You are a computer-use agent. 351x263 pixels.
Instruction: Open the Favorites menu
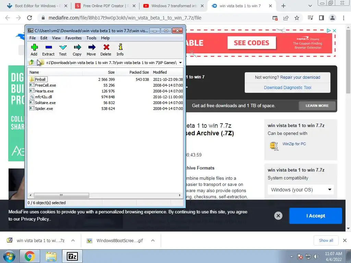pyautogui.click(x=73, y=38)
